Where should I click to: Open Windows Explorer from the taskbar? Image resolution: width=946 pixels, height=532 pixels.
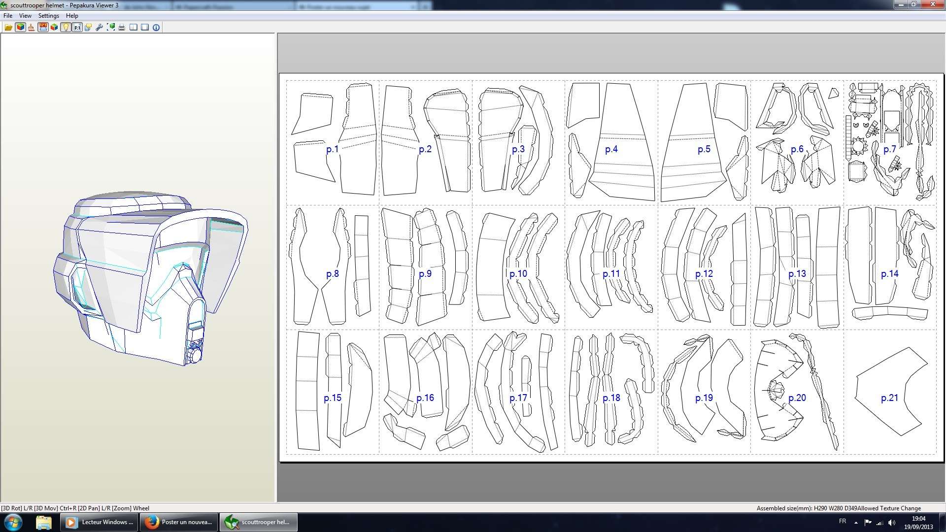44,522
